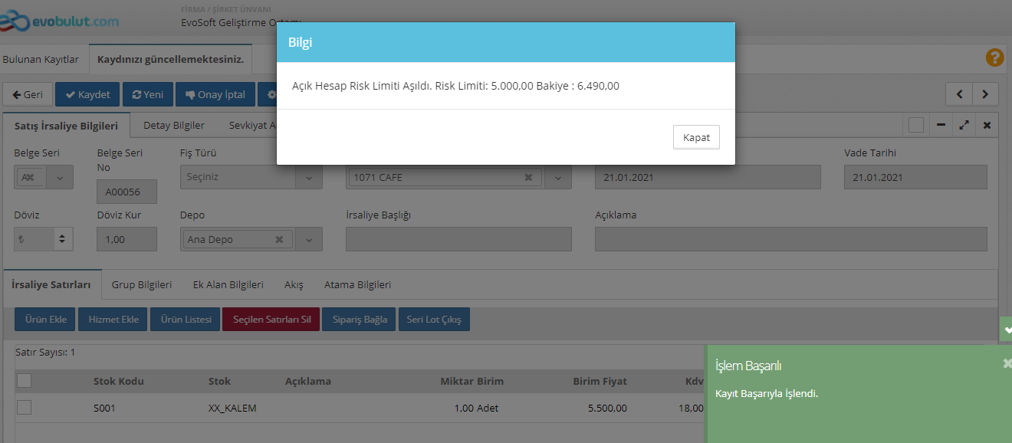The height and width of the screenshot is (443, 1012).
Task: Open the Belge Seri dropdown
Action: point(60,177)
